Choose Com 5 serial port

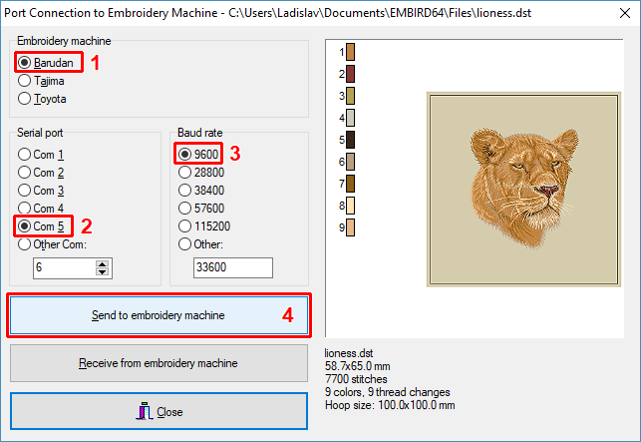click(41, 226)
